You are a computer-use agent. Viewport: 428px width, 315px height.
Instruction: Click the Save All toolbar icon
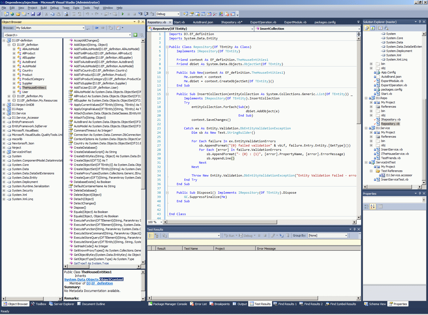point(39,14)
